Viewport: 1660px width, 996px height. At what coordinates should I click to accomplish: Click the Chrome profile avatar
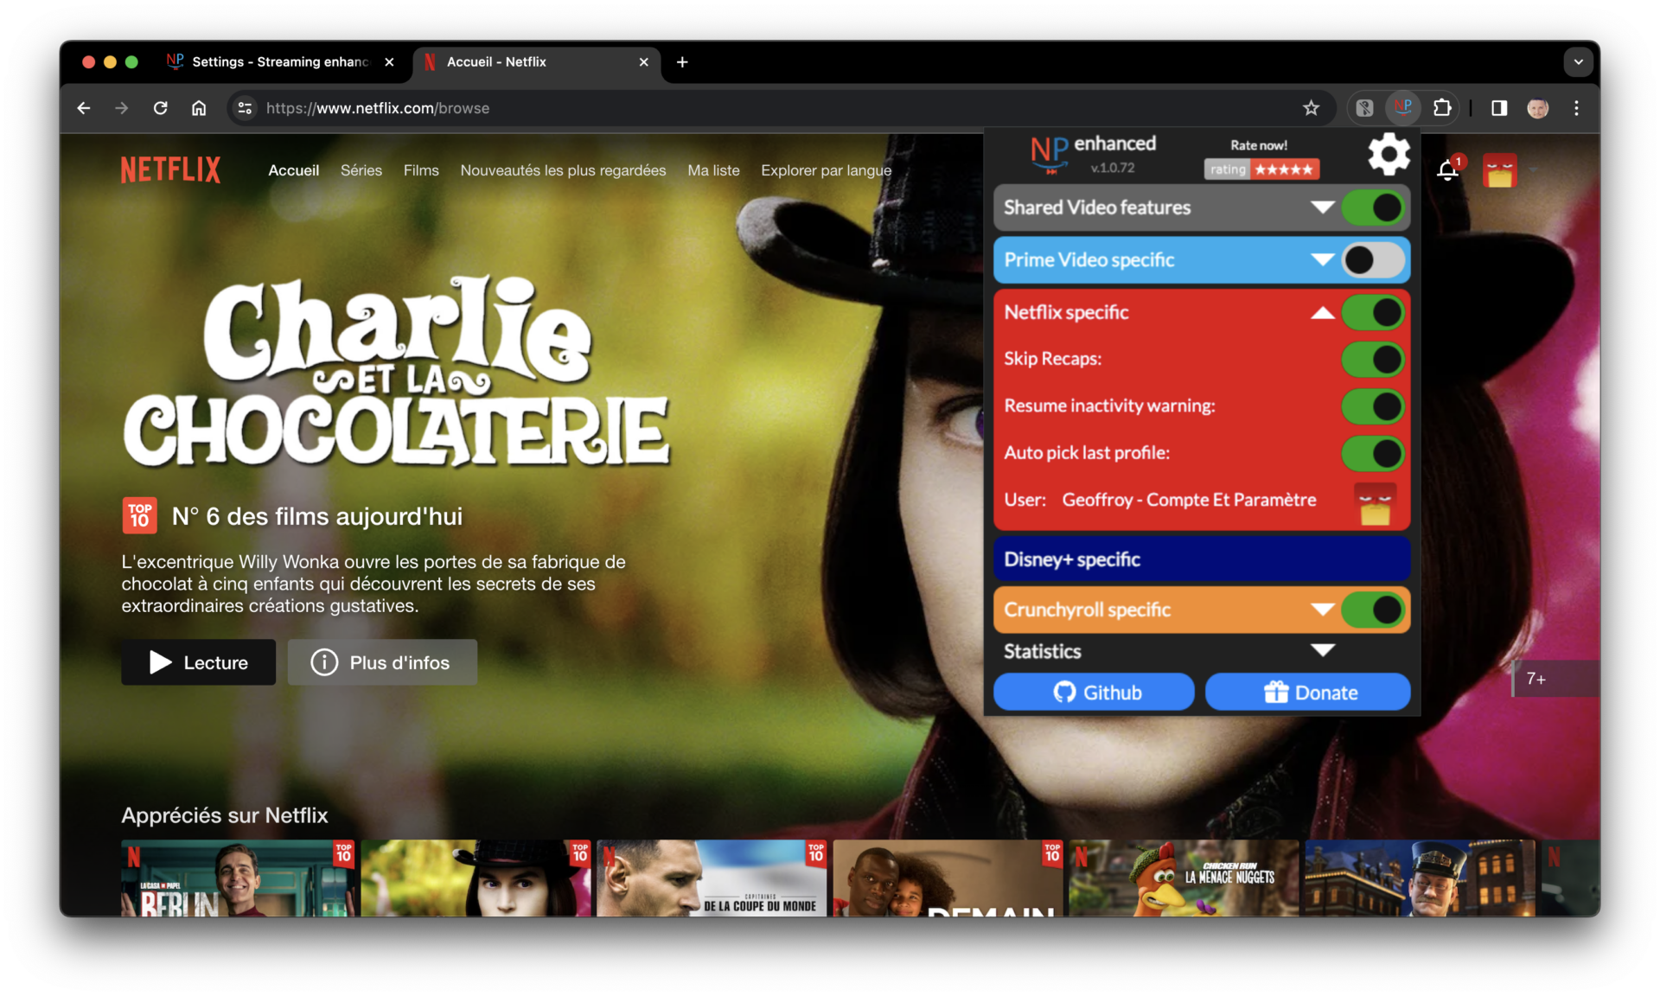point(1537,108)
